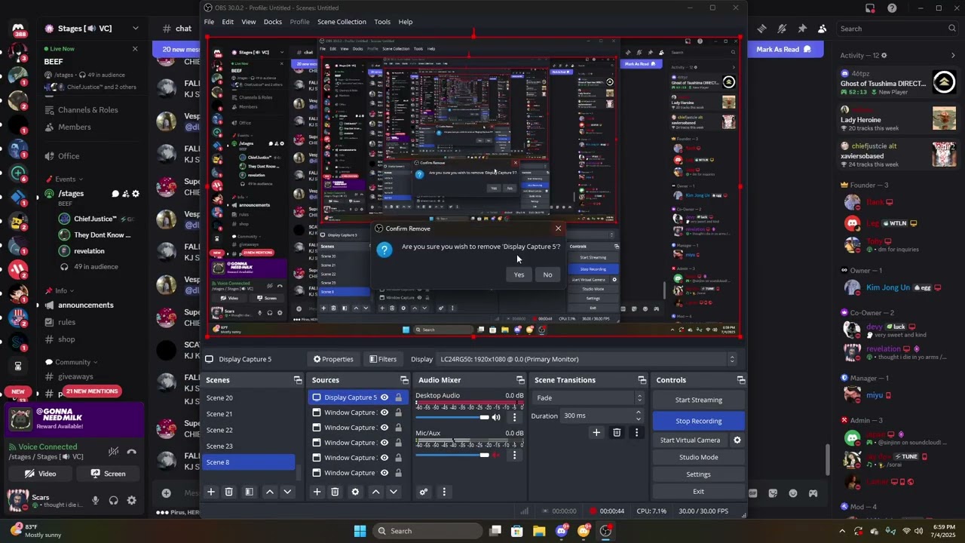
Task: Open scene filters icon in the Scenes toolbar
Action: (250, 492)
